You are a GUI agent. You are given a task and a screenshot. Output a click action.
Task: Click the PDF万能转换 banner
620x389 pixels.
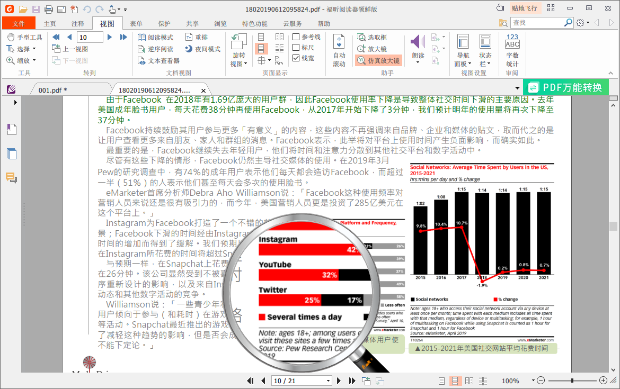point(566,87)
